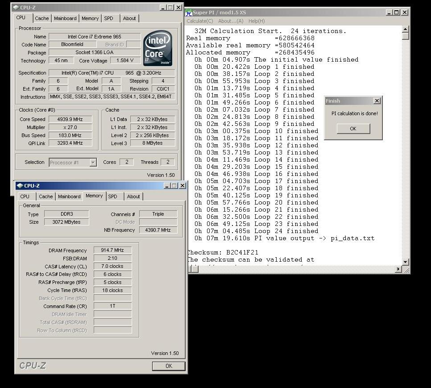Open the Calculate(C) menu in Super PI
431x388 pixels.
coord(200,21)
